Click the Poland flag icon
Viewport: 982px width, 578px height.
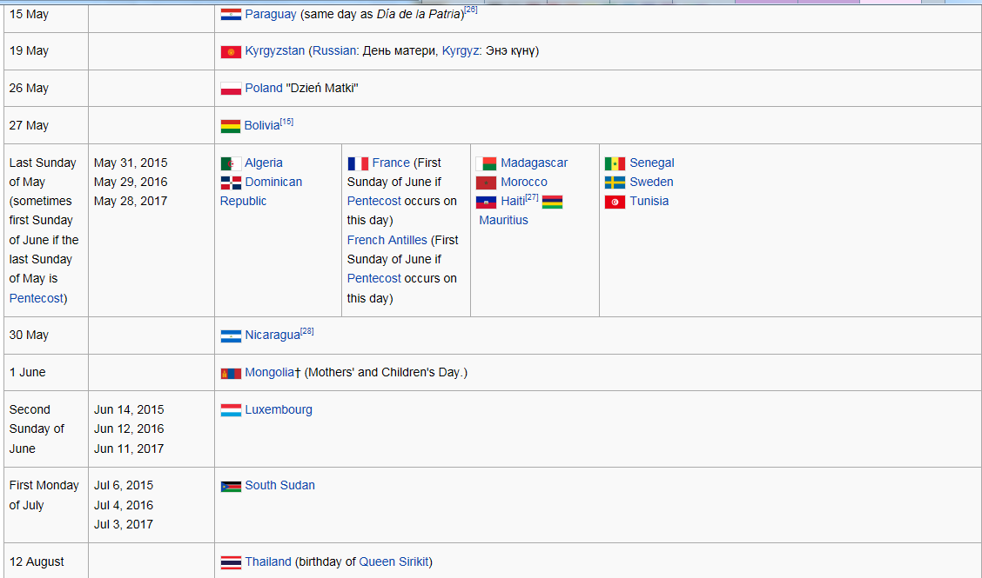231,89
